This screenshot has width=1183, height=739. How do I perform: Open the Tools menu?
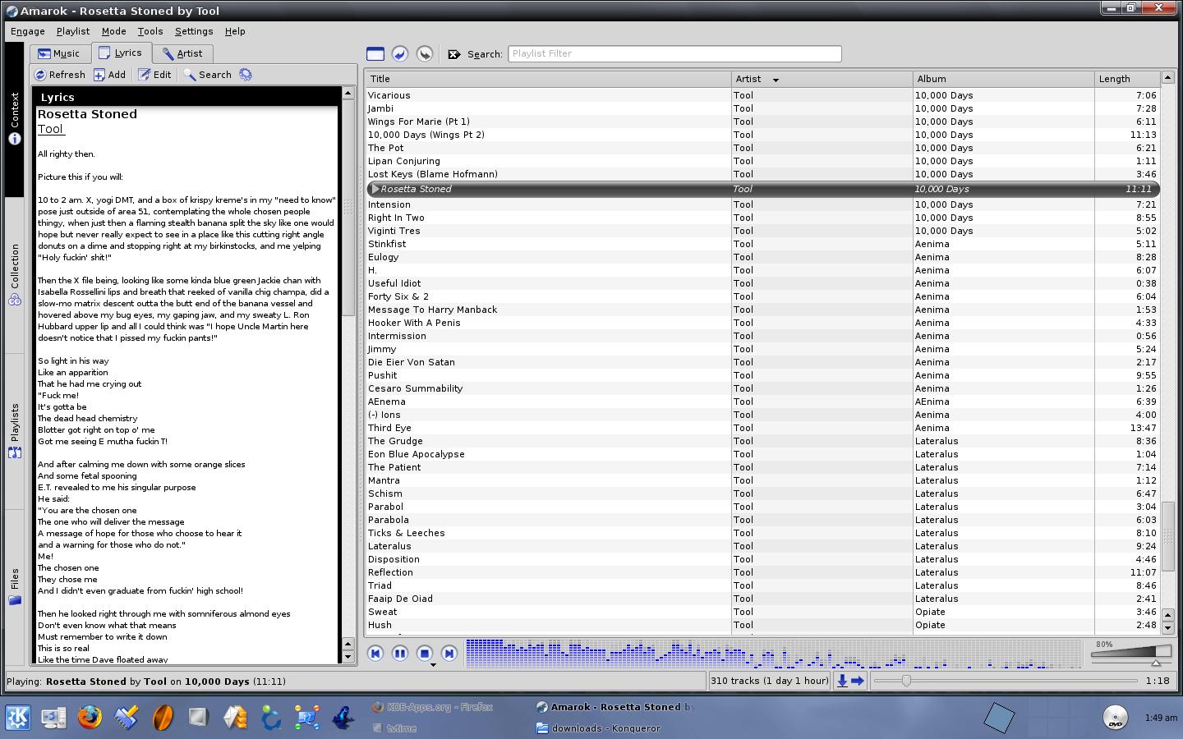(x=150, y=31)
